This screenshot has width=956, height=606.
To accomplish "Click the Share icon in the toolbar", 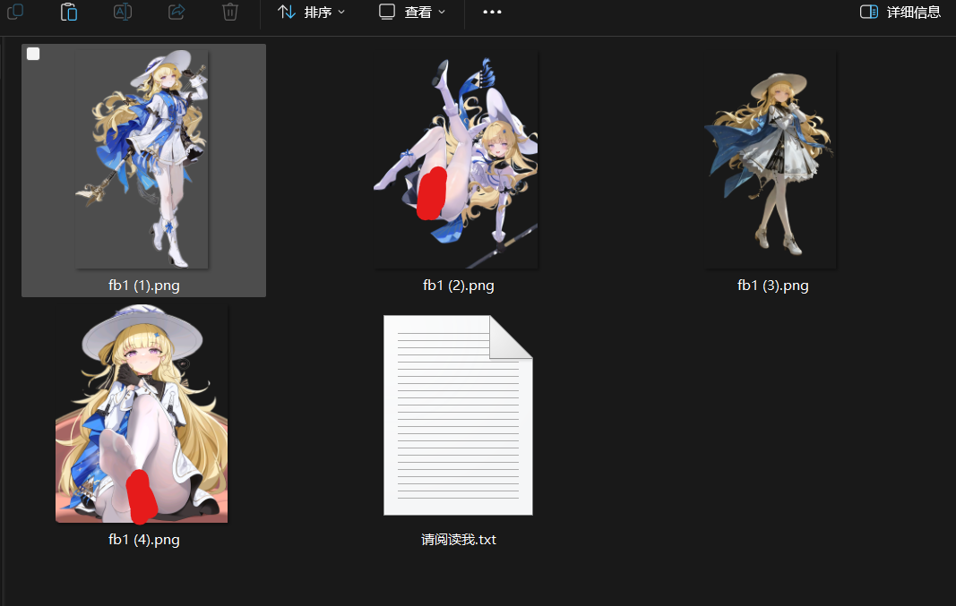I will (177, 12).
